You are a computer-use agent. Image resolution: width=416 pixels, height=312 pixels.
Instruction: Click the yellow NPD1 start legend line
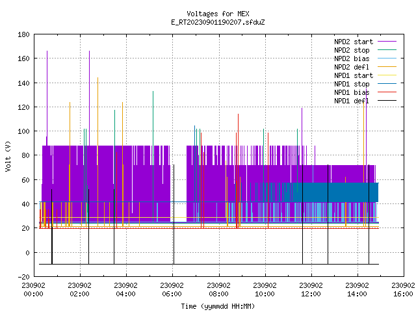pyautogui.click(x=387, y=75)
